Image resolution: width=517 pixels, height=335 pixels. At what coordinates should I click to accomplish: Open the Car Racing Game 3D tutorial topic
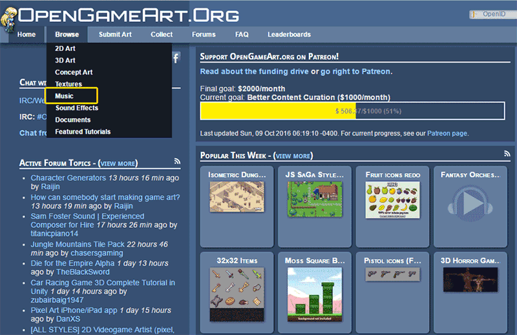(x=103, y=287)
